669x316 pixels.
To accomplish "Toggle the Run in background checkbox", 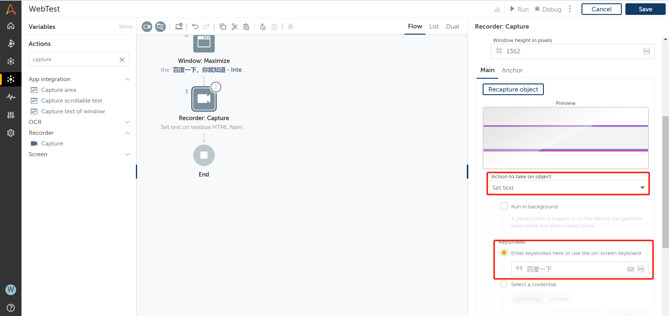I will click(504, 206).
